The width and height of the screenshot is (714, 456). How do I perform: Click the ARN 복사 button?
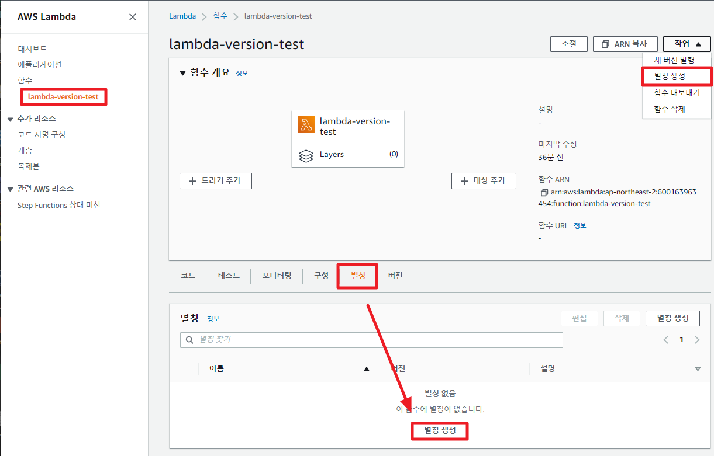tap(625, 44)
